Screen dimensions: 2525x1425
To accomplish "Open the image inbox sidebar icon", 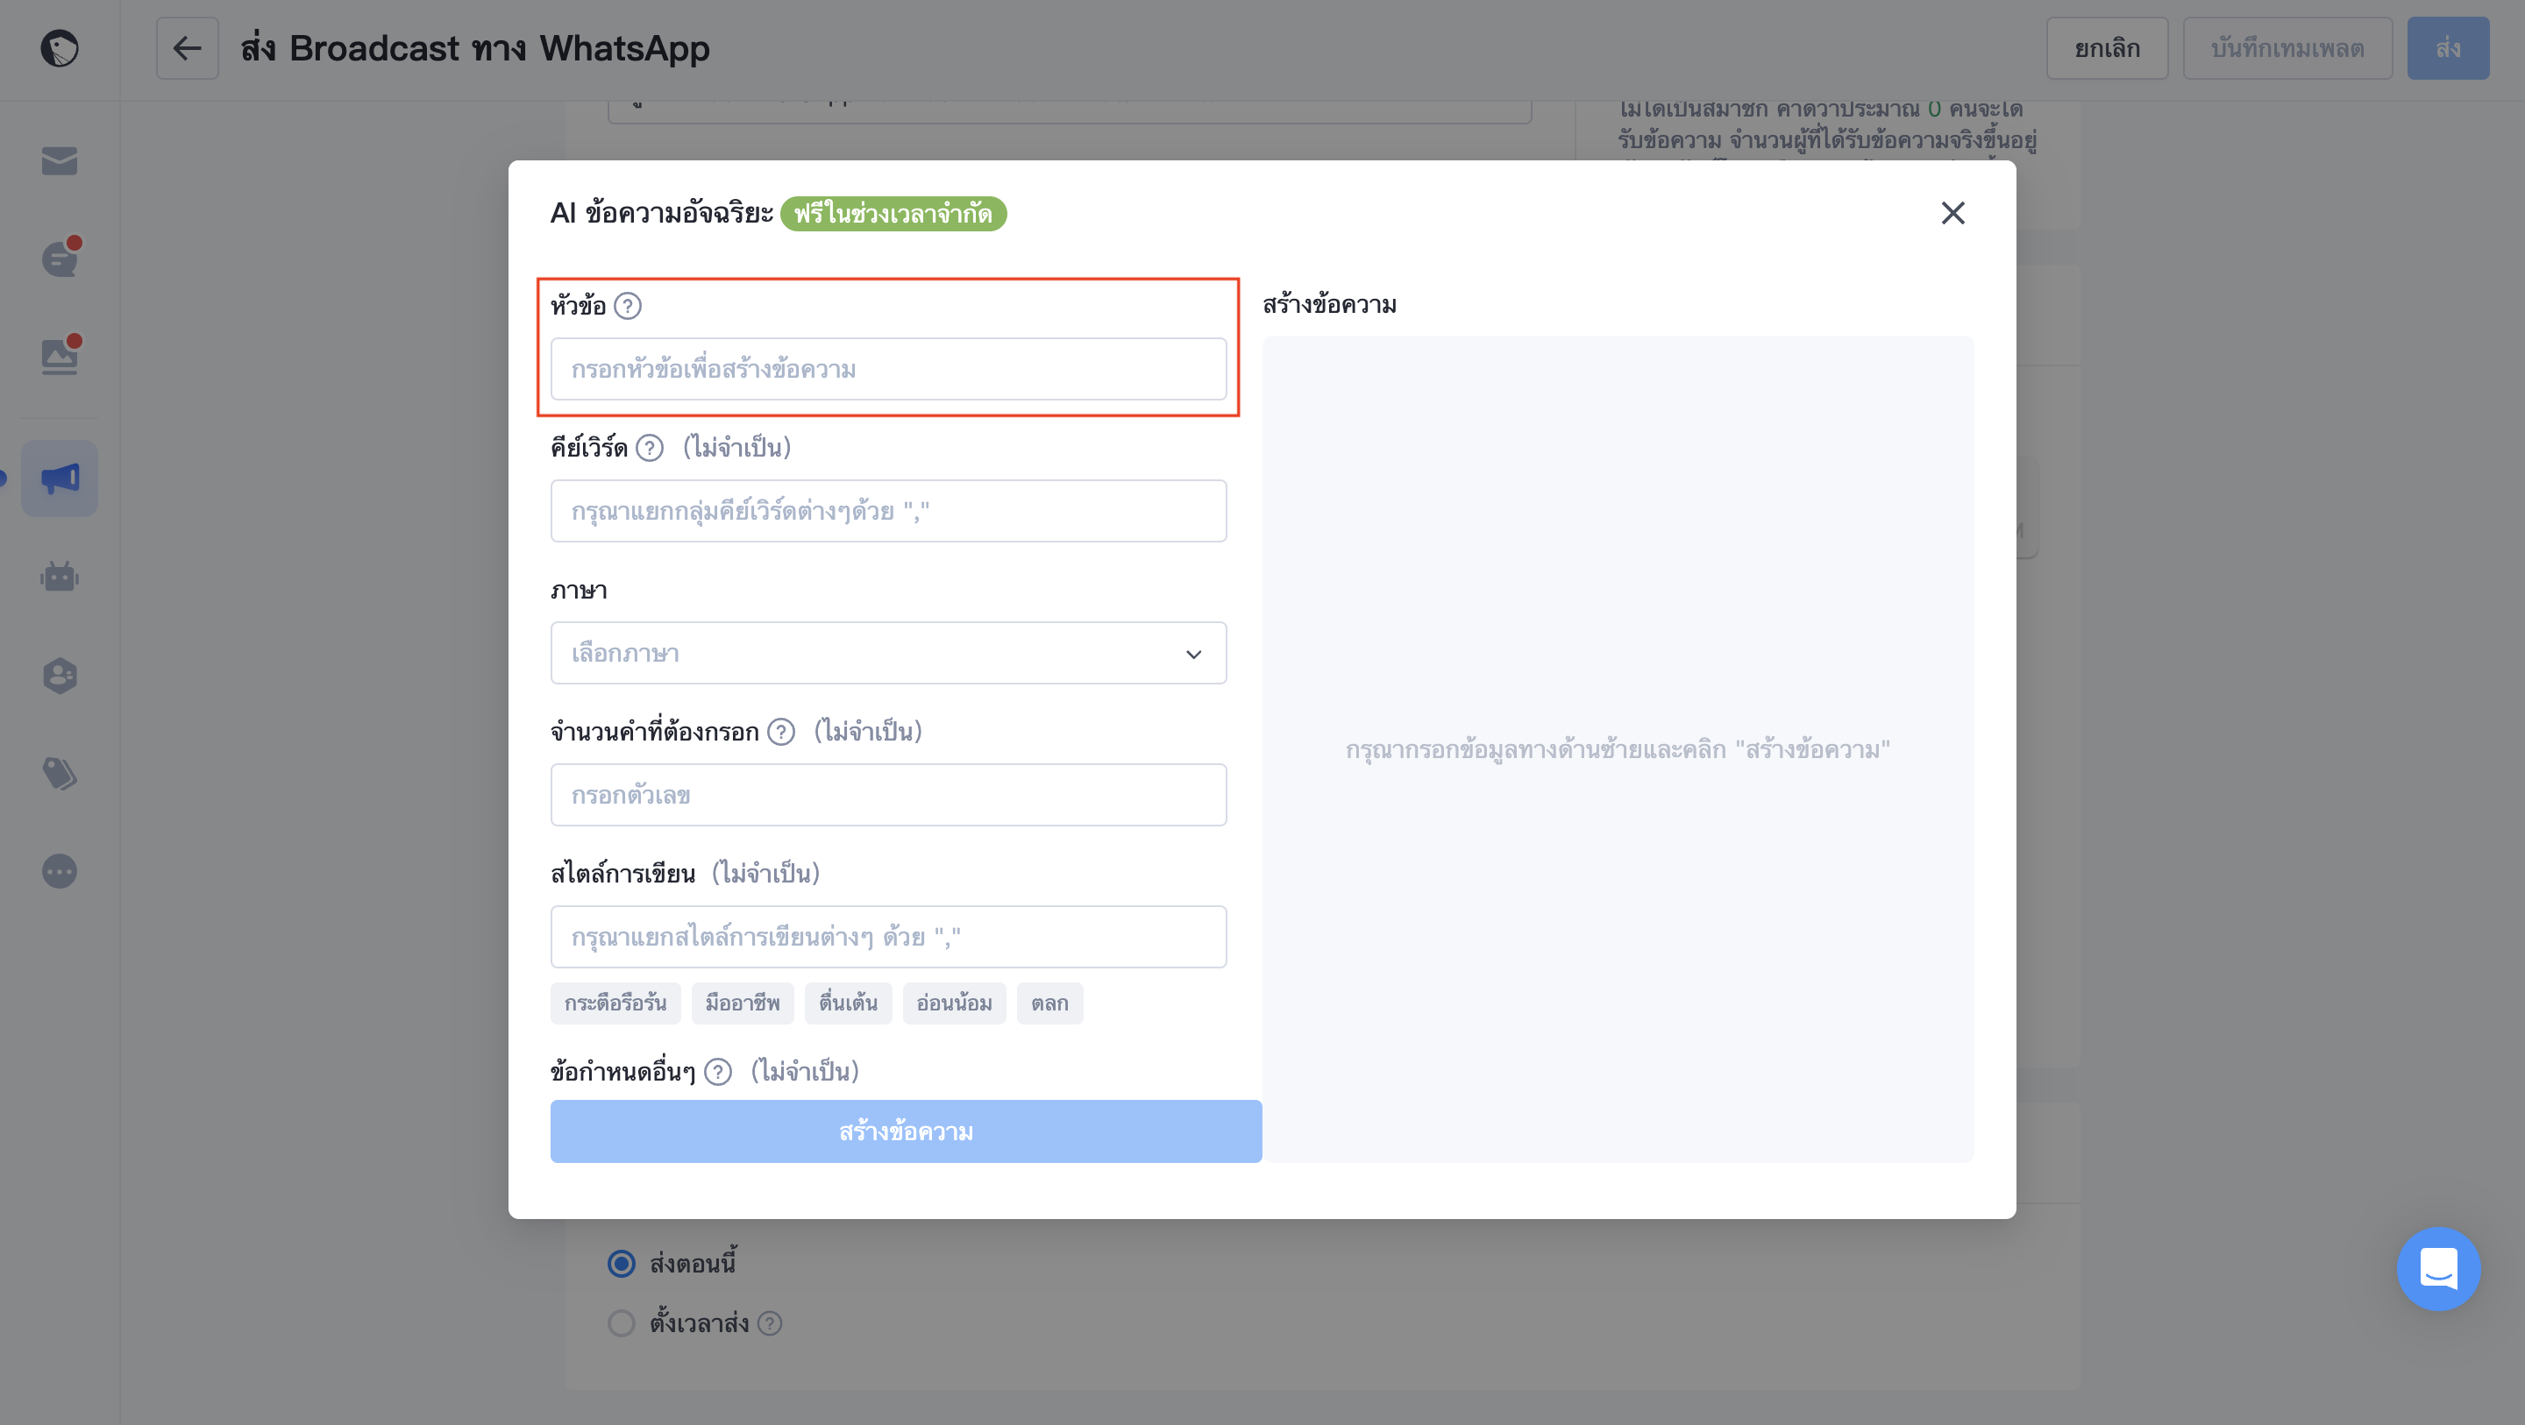I will pos(60,357).
